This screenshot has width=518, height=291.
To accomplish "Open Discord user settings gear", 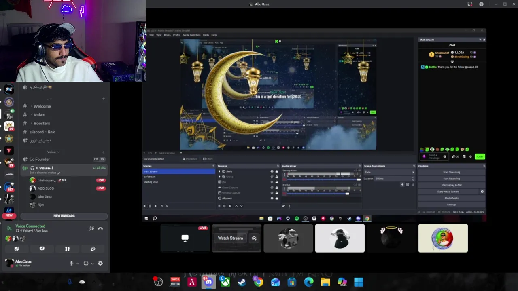I will (100, 264).
